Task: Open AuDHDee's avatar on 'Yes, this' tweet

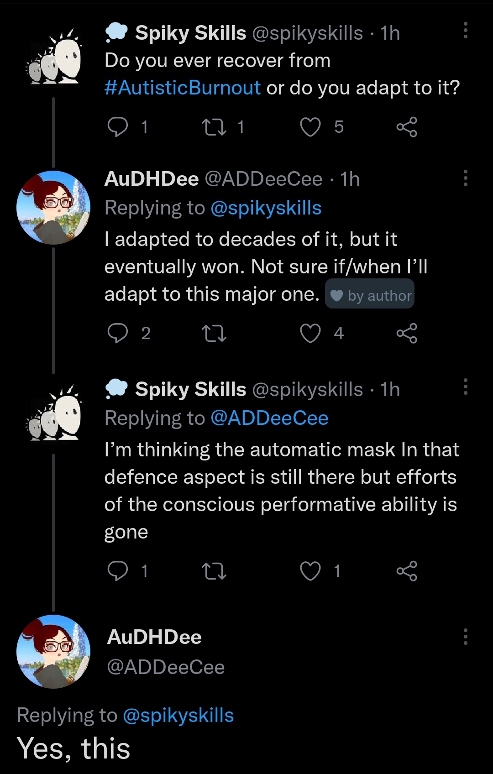Action: coord(53,652)
